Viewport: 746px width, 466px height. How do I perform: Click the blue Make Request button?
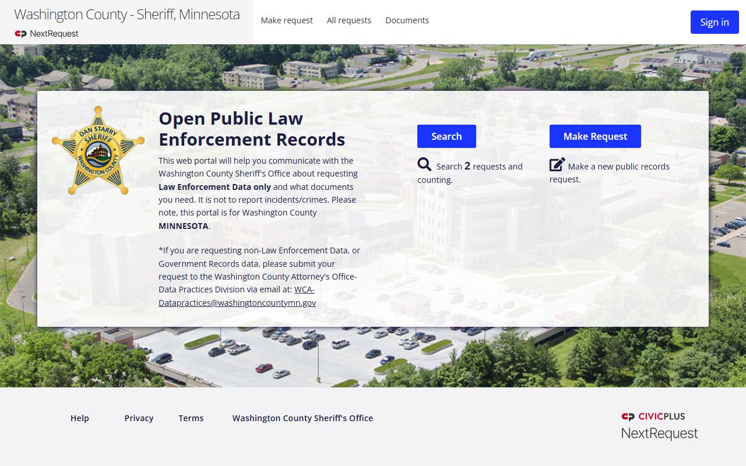click(x=595, y=136)
